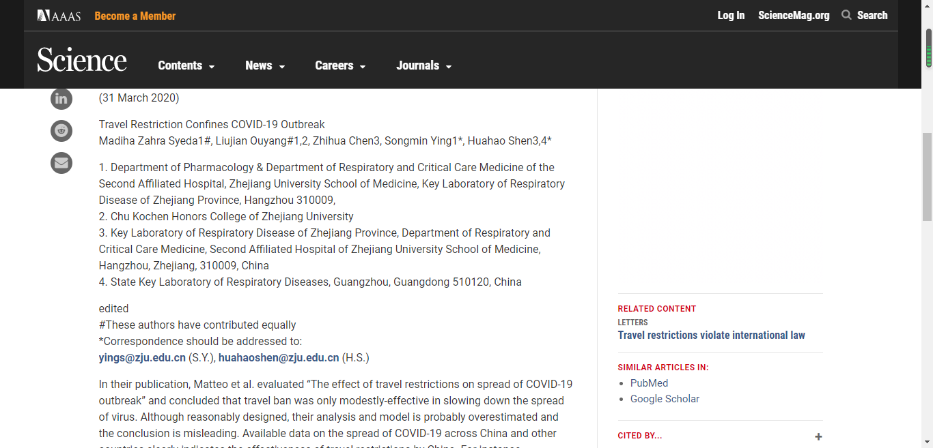933x448 pixels.
Task: Click the search magnifier icon
Action: (846, 15)
